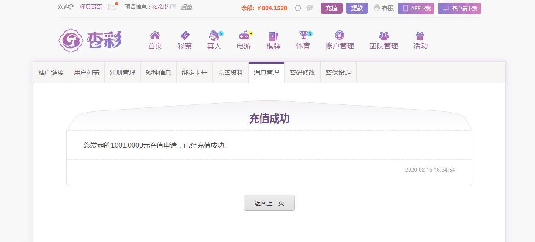
Task: Switch to the 注册管理 tab
Action: (123, 72)
